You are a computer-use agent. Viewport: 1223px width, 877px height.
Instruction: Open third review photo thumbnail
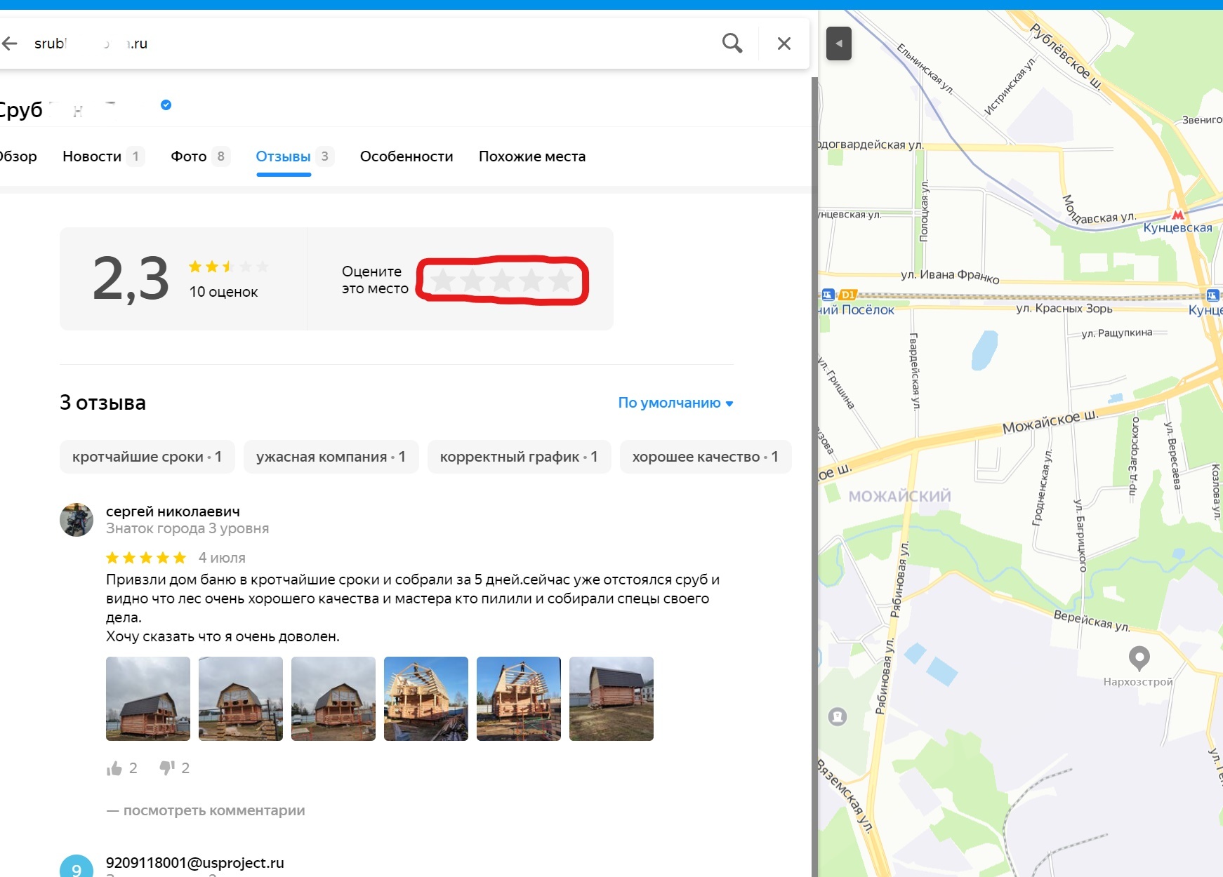(333, 699)
